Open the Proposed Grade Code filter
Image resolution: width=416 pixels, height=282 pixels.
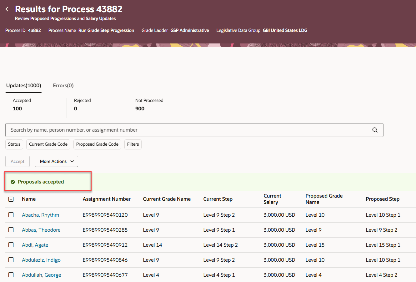(97, 144)
